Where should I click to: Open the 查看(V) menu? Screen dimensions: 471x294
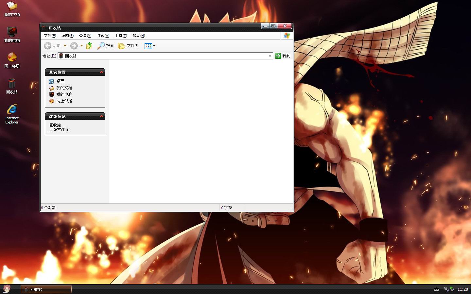click(85, 36)
